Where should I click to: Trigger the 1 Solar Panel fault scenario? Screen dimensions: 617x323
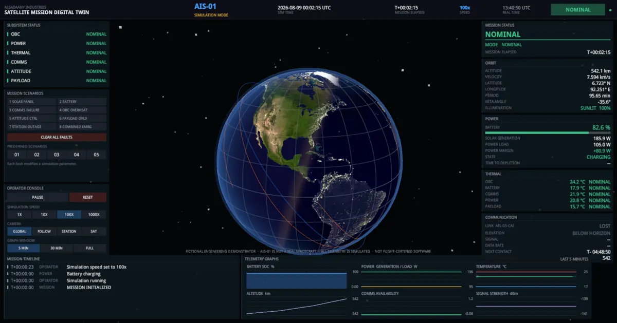pos(31,102)
